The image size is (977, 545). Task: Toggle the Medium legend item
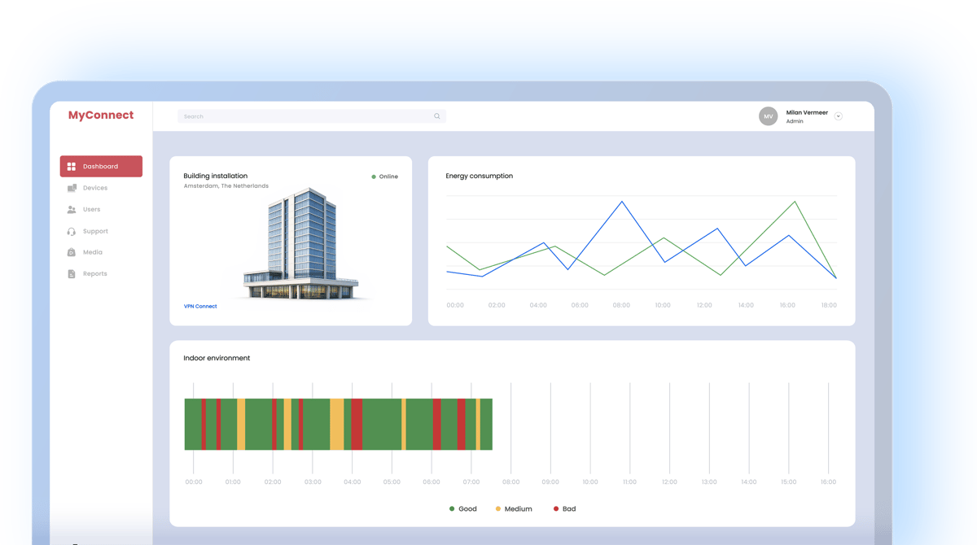tap(513, 509)
